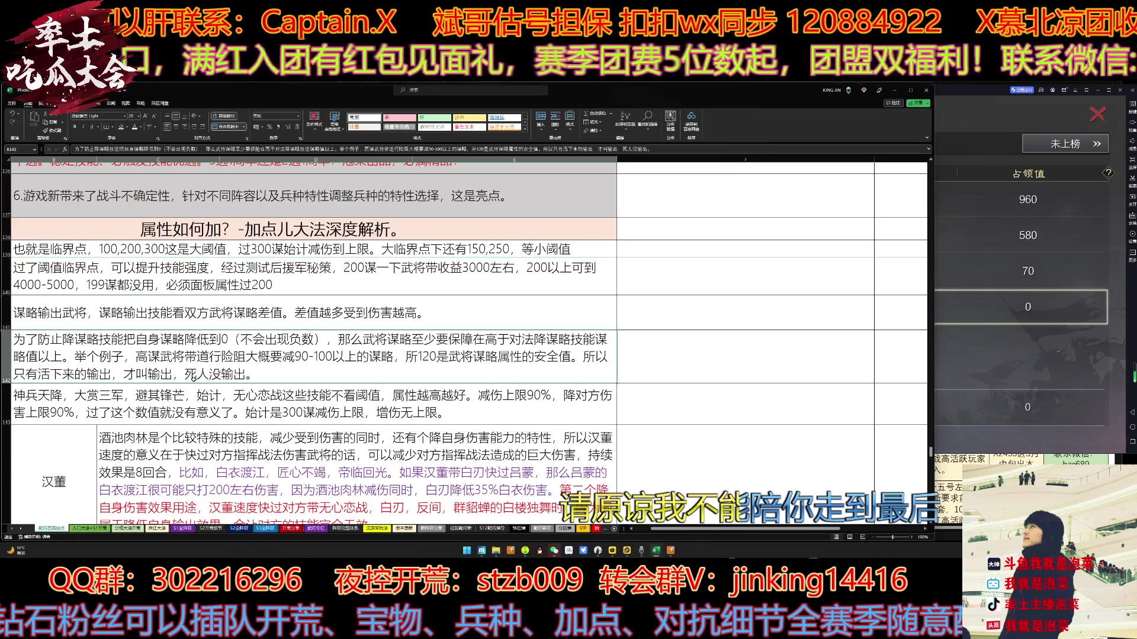1137x639 pixels.
Task: Click the page layout view icon
Action: click(x=849, y=537)
